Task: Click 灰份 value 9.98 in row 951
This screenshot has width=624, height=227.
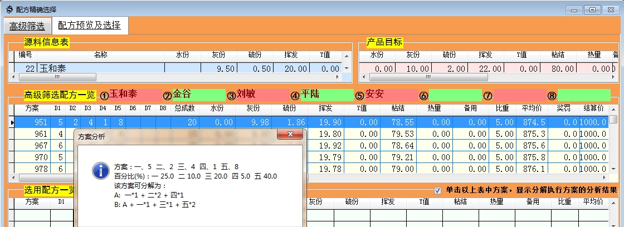Action: (x=253, y=122)
